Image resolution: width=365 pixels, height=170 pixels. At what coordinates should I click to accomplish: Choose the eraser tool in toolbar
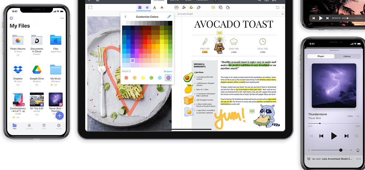pos(198,8)
